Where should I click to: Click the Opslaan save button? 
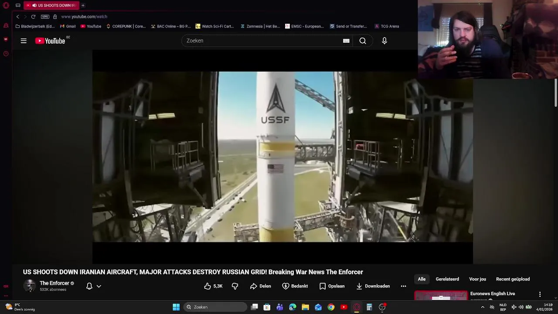(332, 286)
